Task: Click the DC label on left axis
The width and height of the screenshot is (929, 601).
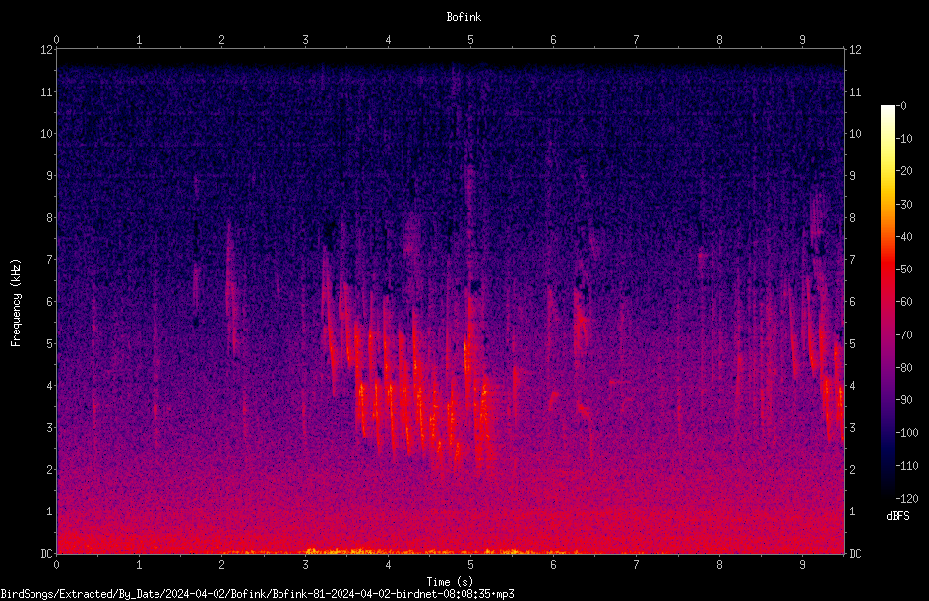Action: (x=47, y=553)
